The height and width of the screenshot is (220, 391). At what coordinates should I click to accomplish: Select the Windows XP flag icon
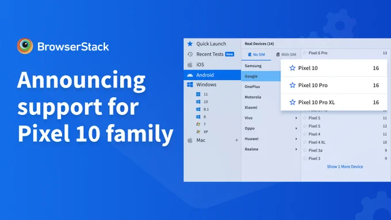pyautogui.click(x=198, y=132)
